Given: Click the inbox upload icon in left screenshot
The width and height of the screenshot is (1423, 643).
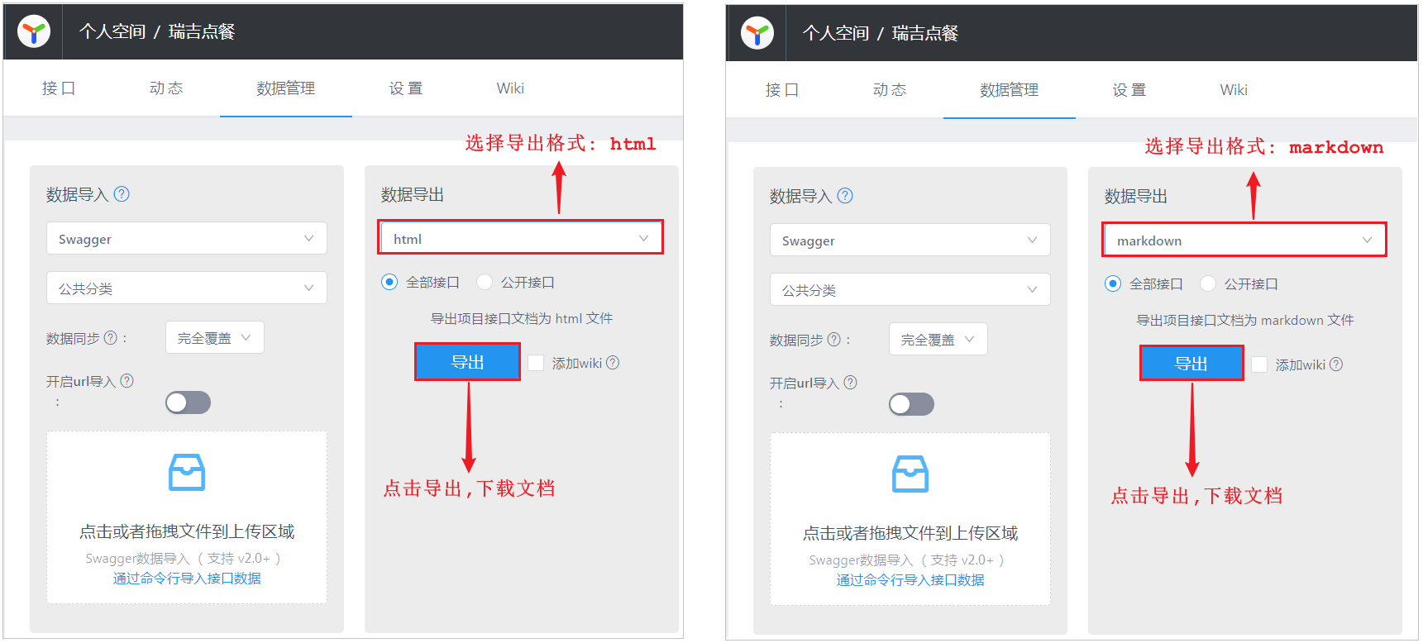Looking at the screenshot, I should [187, 473].
